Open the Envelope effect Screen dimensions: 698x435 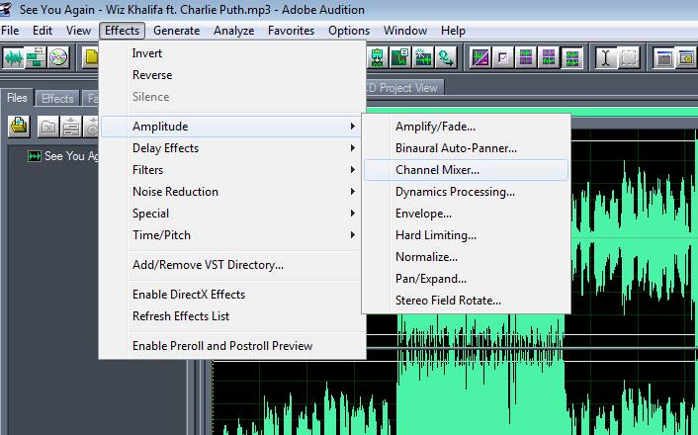click(x=466, y=214)
